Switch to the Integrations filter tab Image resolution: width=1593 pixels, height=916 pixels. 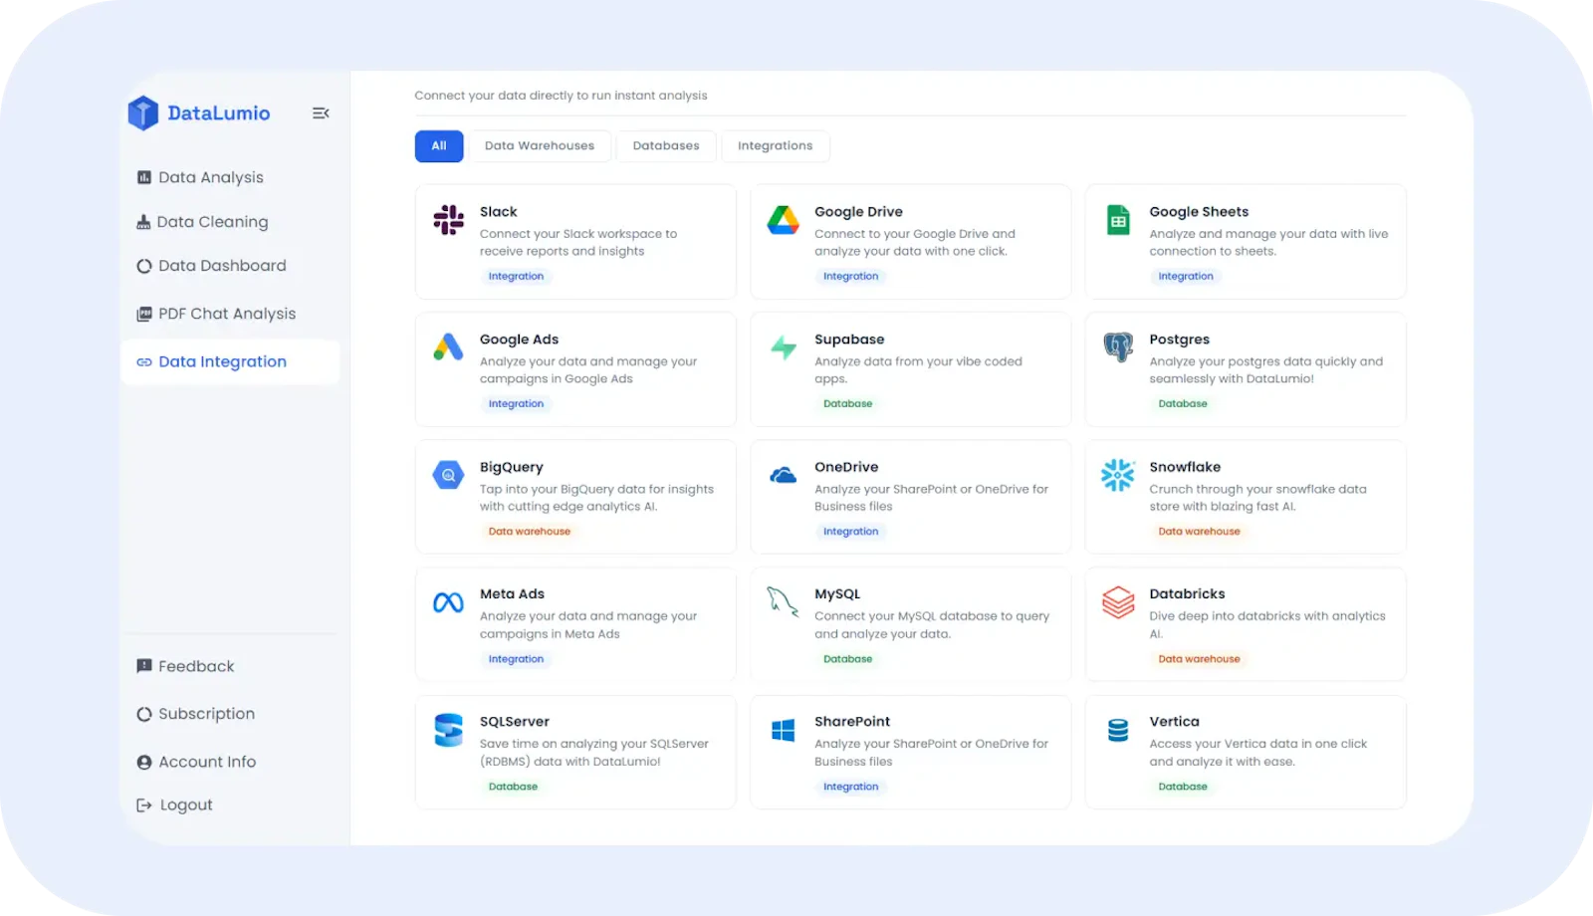pos(776,146)
